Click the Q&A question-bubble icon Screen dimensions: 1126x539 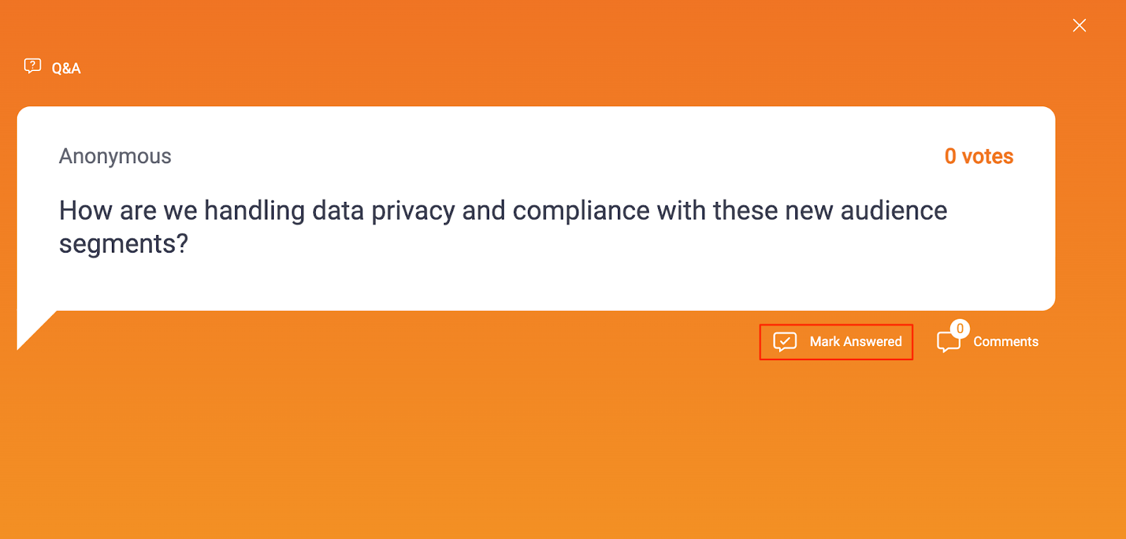pyautogui.click(x=32, y=67)
